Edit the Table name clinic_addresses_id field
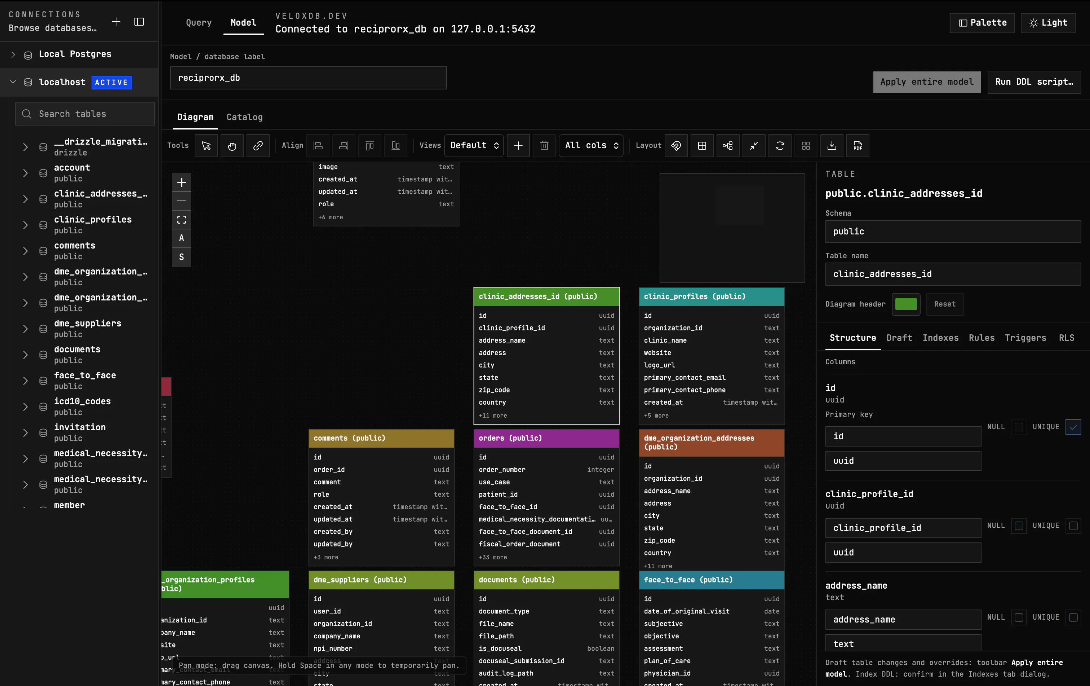Image resolution: width=1090 pixels, height=686 pixels. [x=953, y=274]
